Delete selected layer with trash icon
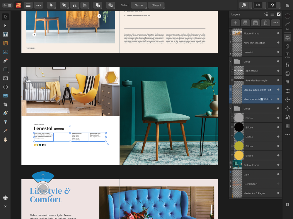Image resolution: width=293 pixels, height=219 pixels. point(265,23)
